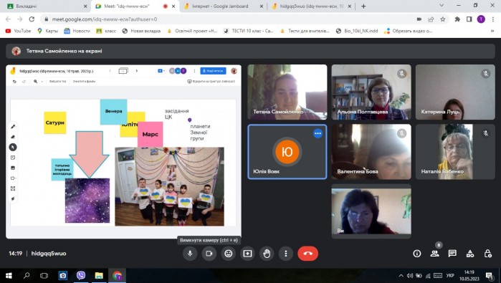501x283 pixels.
Task: Open Bio_10kl_NK.indd bookmark
Action: click(x=357, y=31)
